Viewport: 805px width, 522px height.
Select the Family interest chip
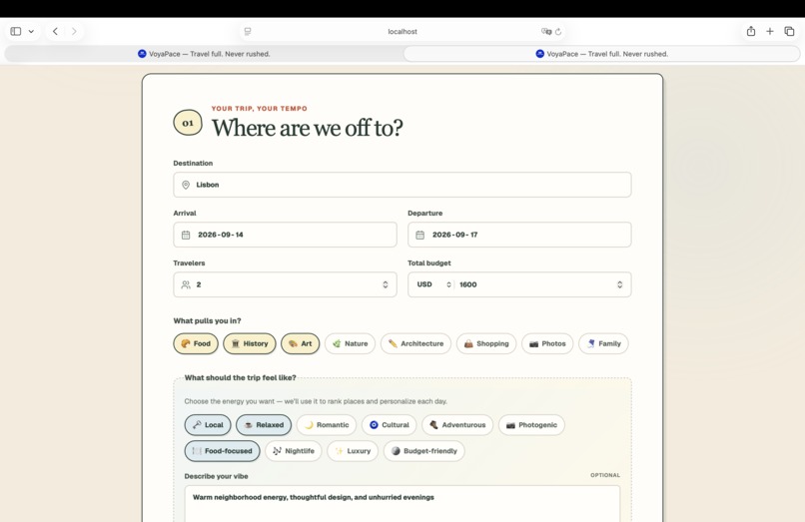pos(603,344)
